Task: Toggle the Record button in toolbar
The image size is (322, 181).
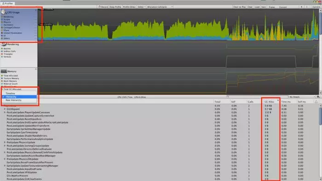Action: [x=103, y=7]
